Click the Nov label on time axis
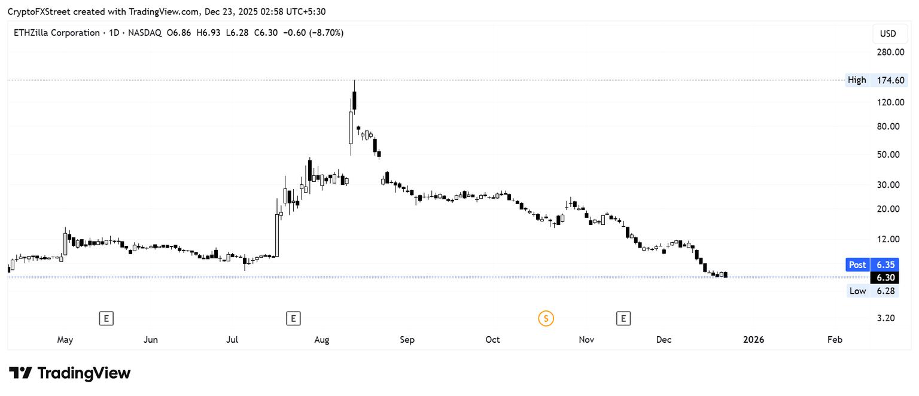The height and width of the screenshot is (396, 919). [586, 340]
